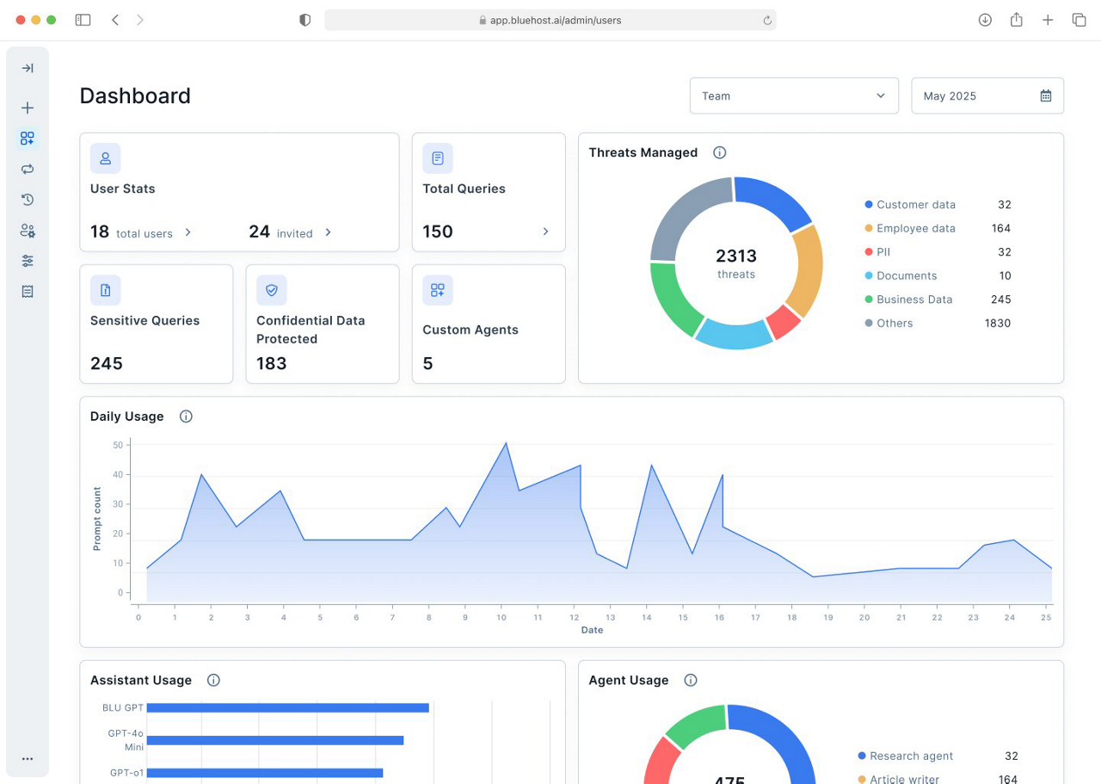Image resolution: width=1101 pixels, height=784 pixels.
Task: Select the Business Data legend entry
Action: click(938, 299)
